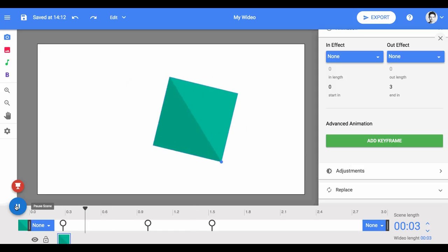Click the My Wideo title
Viewport: 448px width, 252px height.
(x=245, y=17)
